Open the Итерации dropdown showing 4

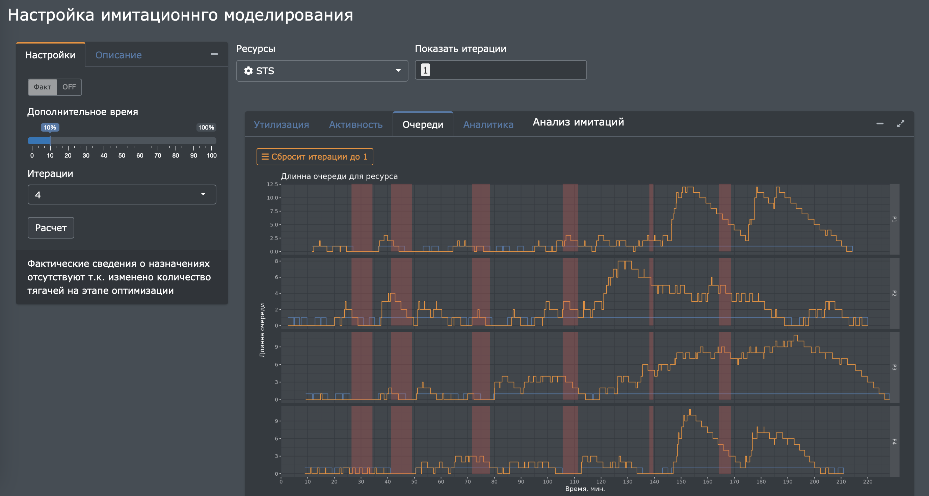pyautogui.click(x=122, y=195)
